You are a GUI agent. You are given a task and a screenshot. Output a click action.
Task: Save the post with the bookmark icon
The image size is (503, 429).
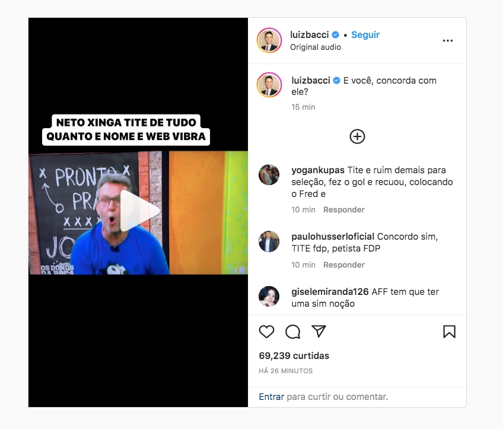click(449, 332)
